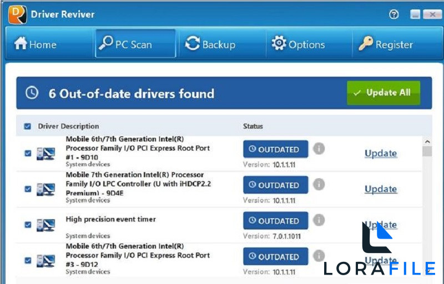Viewport: 444px width, 284px height.
Task: Click OUTDATED badge for Root Port #3 - 9D12
Action: (275, 256)
